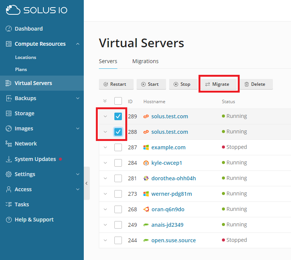Expand the row for server 289

[x=105, y=116]
